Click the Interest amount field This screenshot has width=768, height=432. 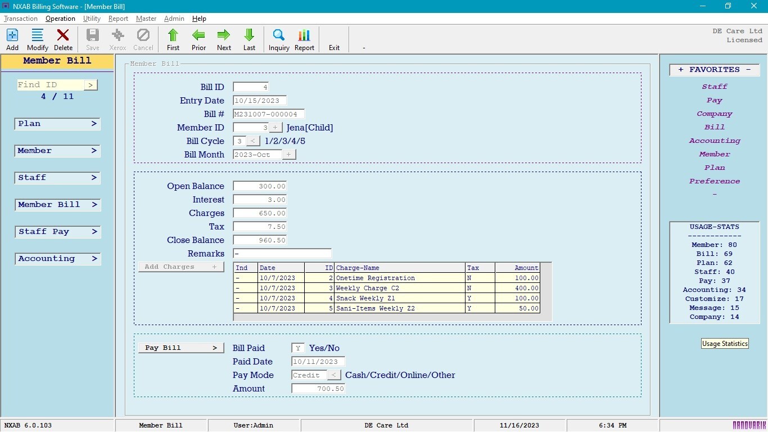pos(260,200)
